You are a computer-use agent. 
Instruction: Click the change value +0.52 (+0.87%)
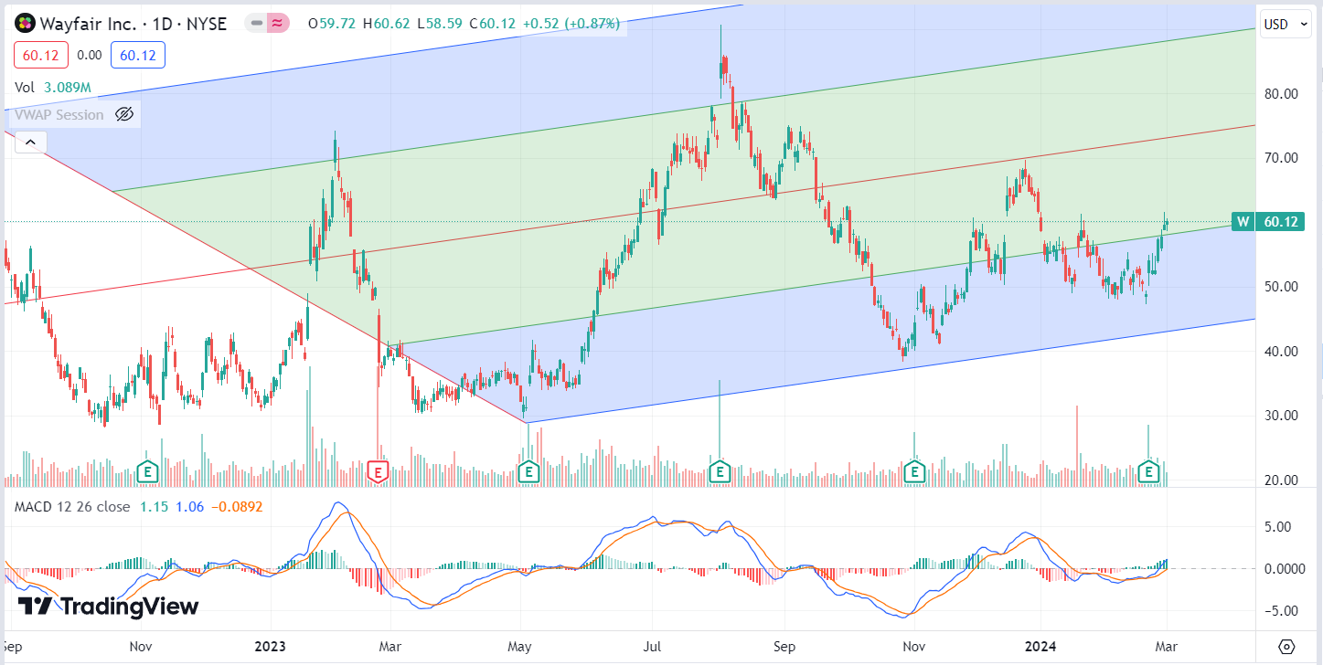(571, 24)
